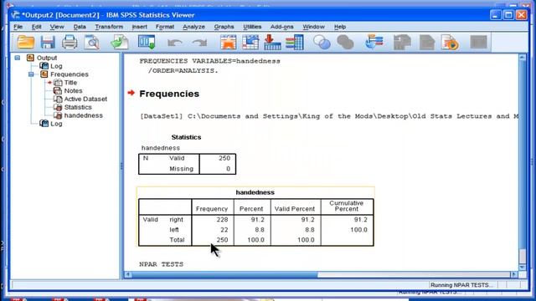The image size is (536, 301).
Task: Click Running NPAR TESTS status text
Action: 461,285
